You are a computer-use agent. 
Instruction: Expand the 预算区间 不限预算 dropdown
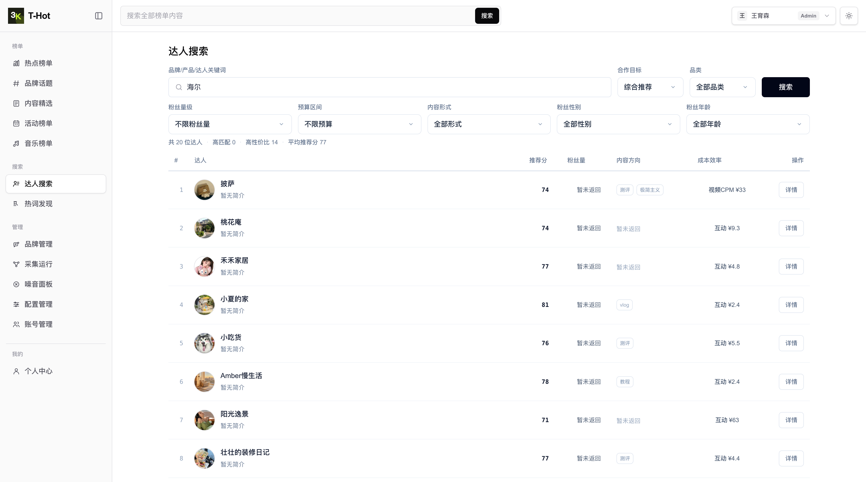[359, 124]
